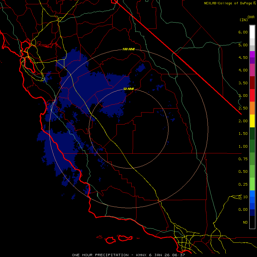257x257 pixels.
Task: Click the KHNX radar site identifier
Action: coord(141,255)
